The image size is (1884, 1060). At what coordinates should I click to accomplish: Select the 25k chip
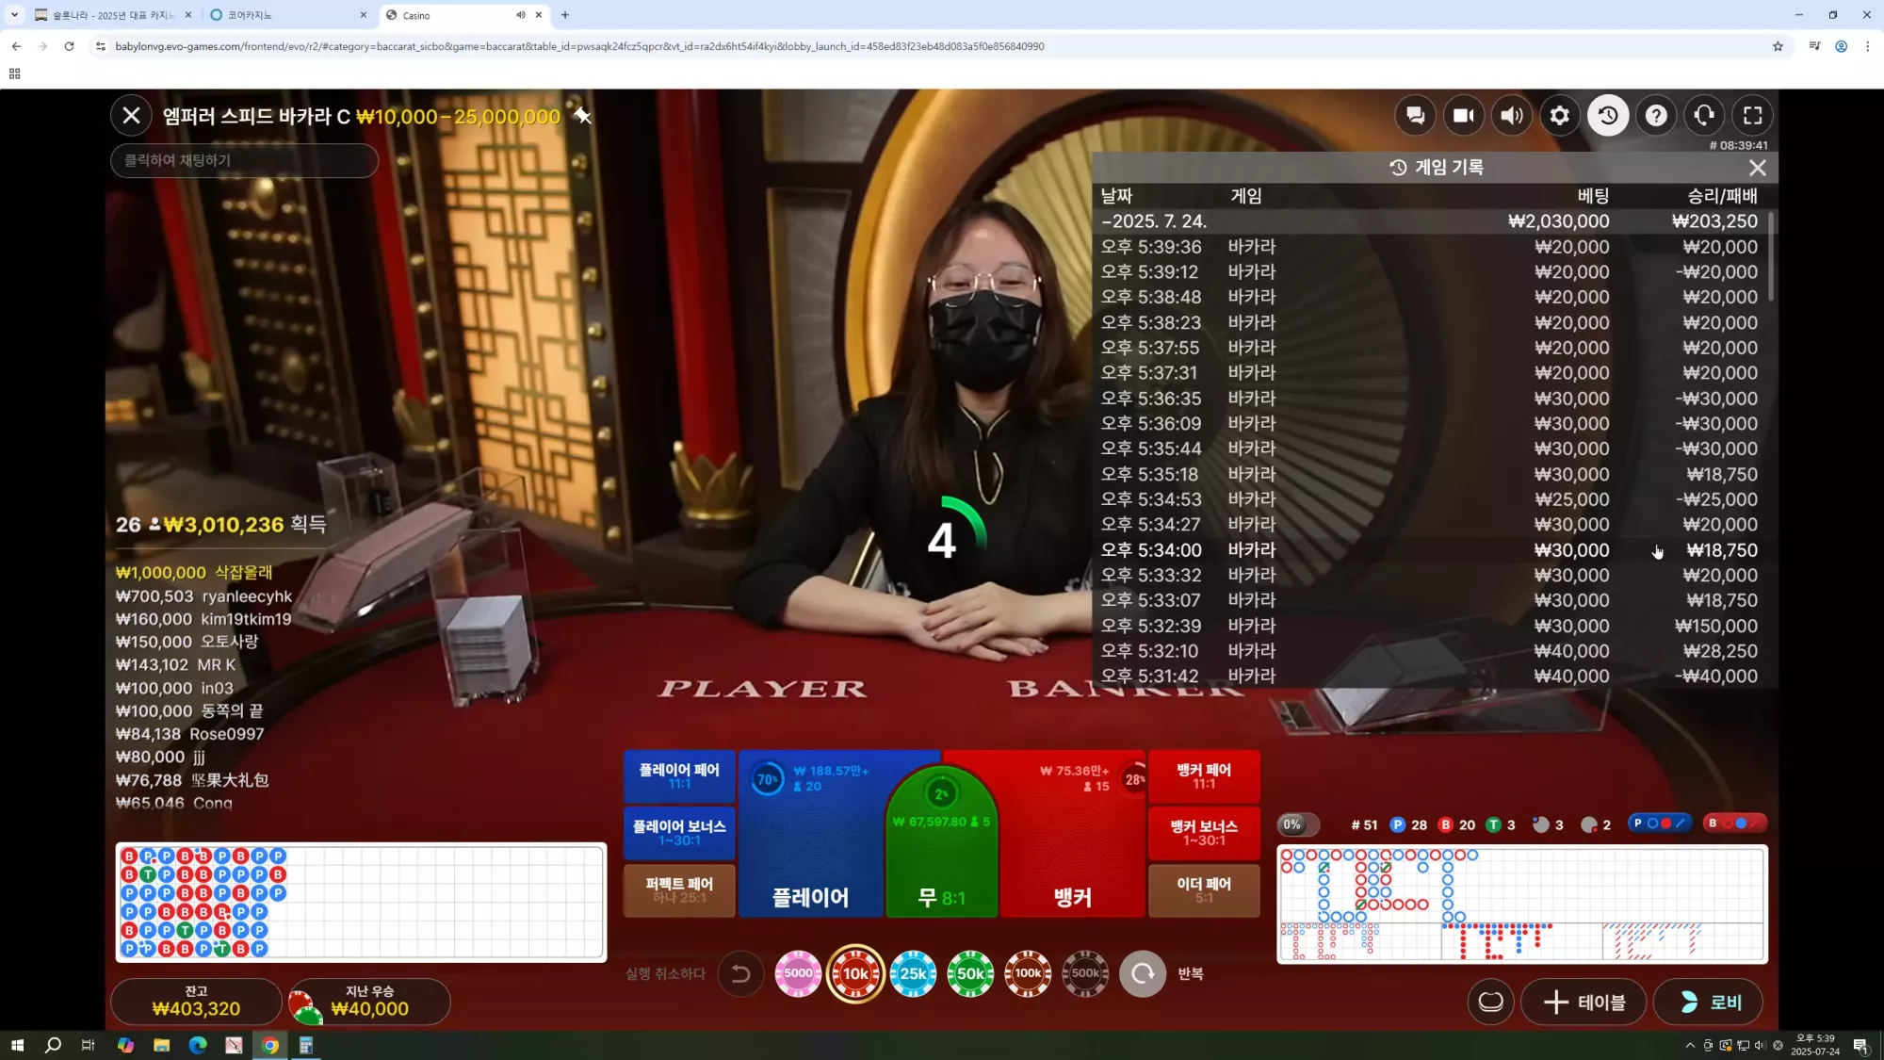[914, 973]
